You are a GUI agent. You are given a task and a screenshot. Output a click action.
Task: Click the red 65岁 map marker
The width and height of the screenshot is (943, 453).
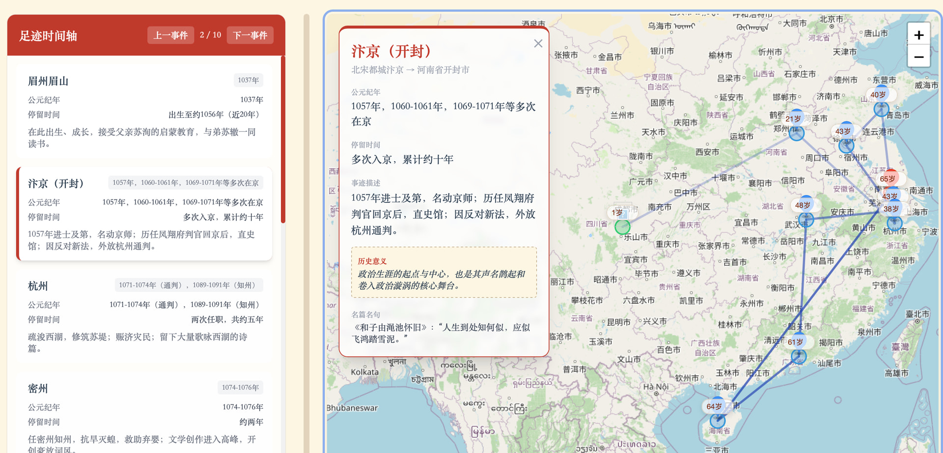[888, 178]
